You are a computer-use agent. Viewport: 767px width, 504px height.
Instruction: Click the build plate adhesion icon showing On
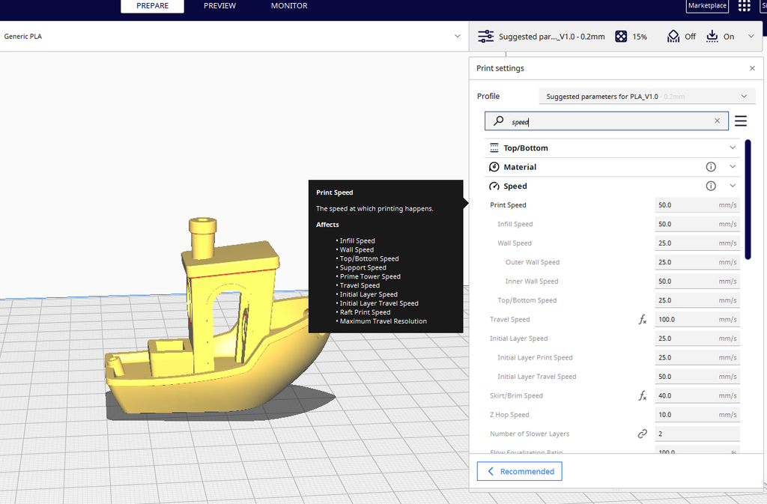(712, 35)
